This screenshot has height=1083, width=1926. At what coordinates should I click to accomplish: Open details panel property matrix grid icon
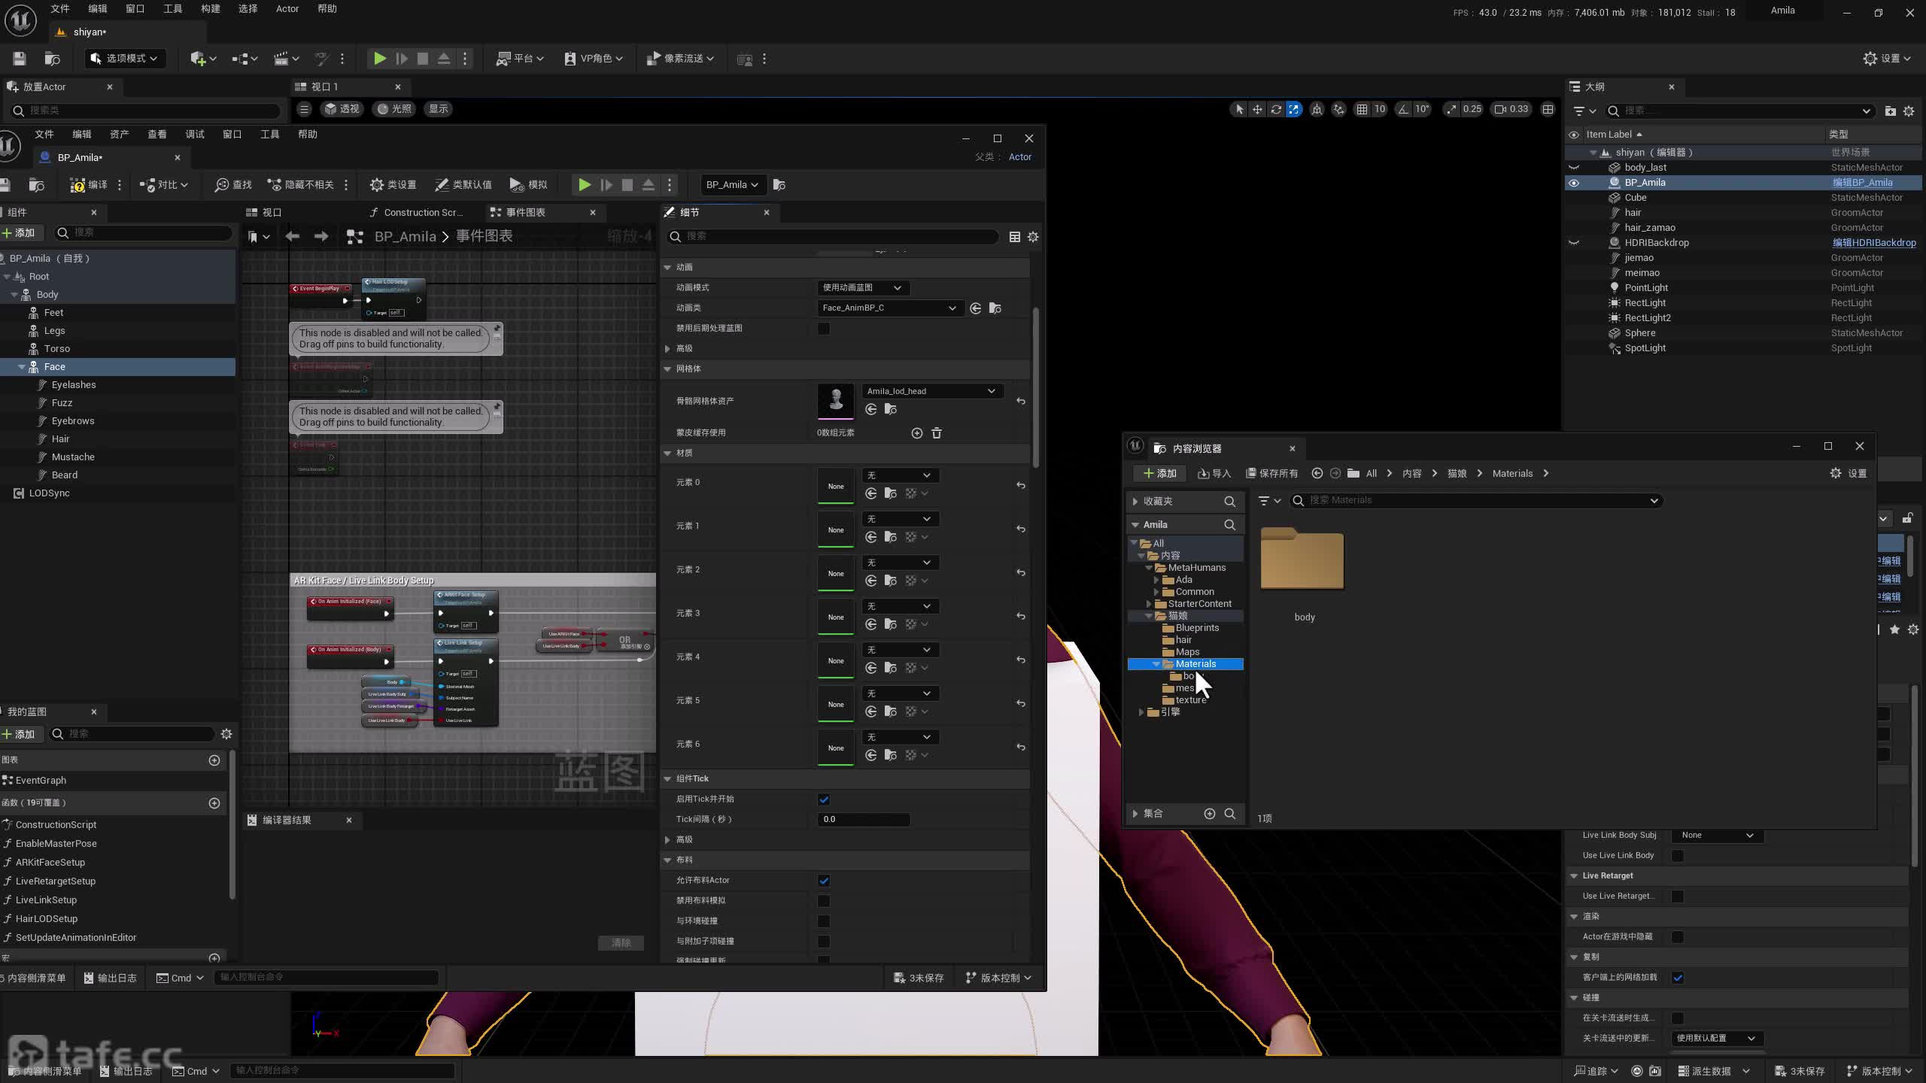click(1015, 237)
